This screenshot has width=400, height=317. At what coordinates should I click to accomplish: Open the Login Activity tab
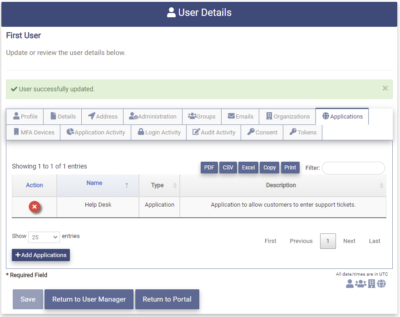click(x=158, y=132)
